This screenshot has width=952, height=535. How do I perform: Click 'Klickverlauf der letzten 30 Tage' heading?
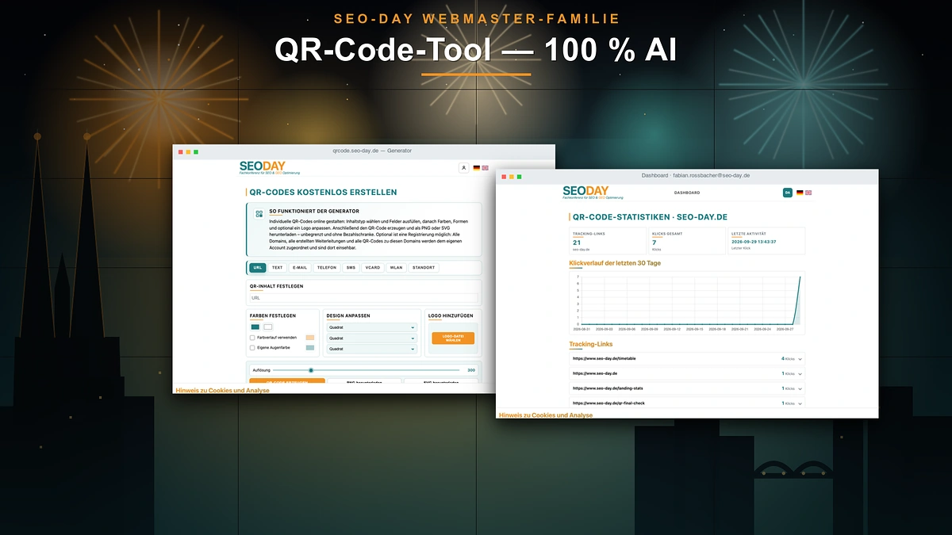[x=615, y=263]
